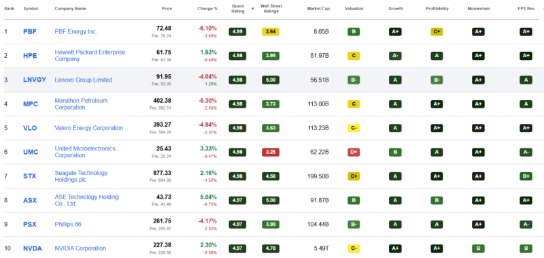Click STX's C+ Valuation grade badge
544x258 pixels.
coord(354,176)
